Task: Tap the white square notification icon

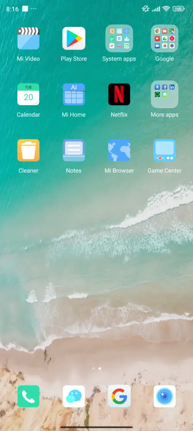Action: tap(25, 9)
